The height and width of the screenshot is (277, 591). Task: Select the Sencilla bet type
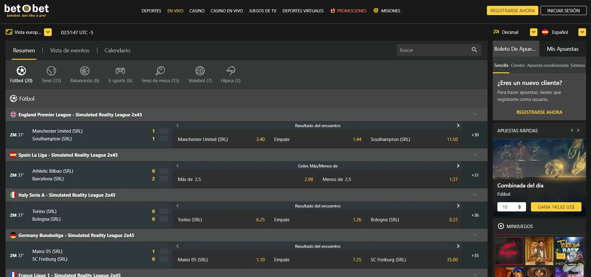coord(501,65)
